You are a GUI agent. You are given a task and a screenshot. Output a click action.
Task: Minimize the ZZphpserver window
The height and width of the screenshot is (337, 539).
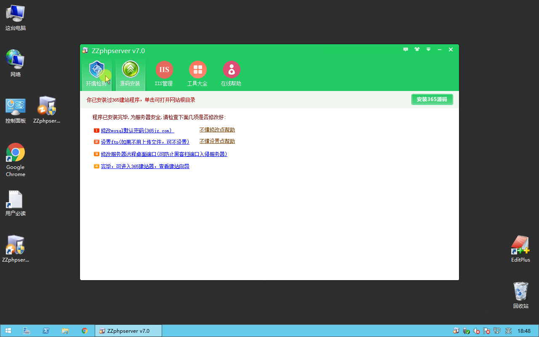pos(440,49)
